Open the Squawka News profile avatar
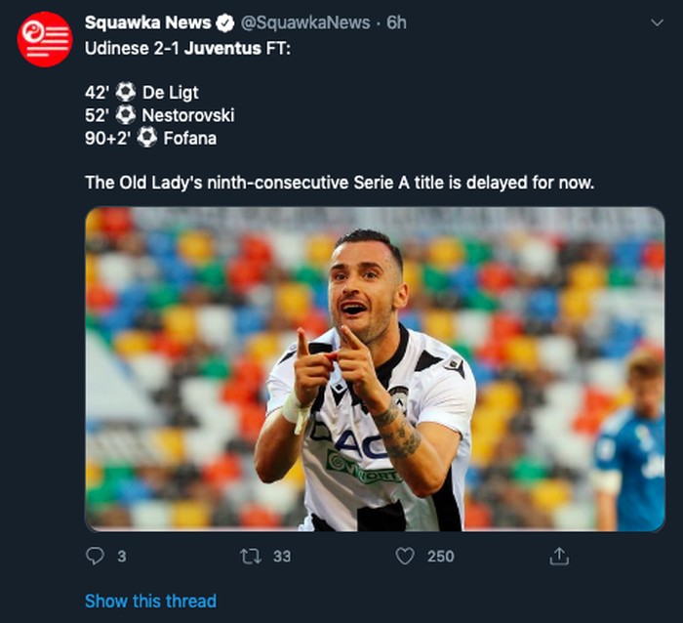Viewport: 683px width, 623px height. coord(45,40)
